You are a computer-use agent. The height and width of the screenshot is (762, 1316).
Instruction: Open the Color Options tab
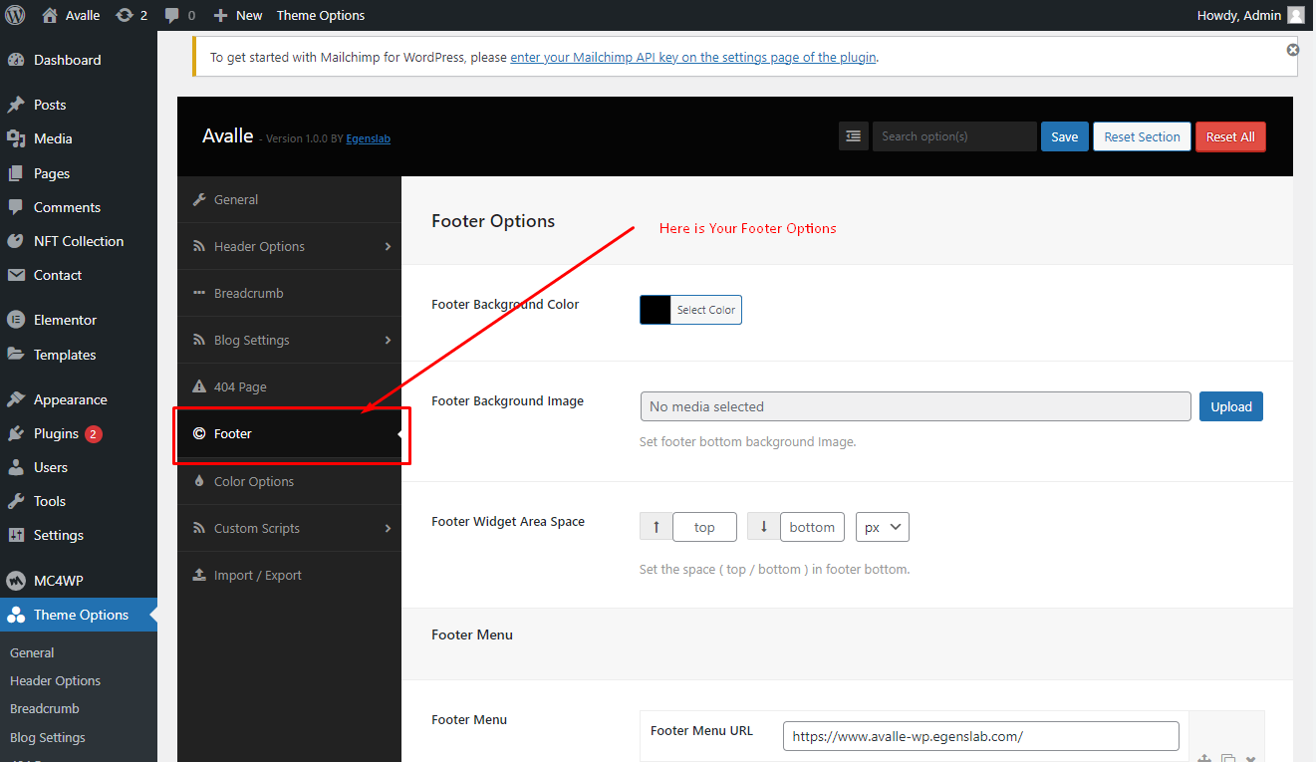(x=289, y=481)
